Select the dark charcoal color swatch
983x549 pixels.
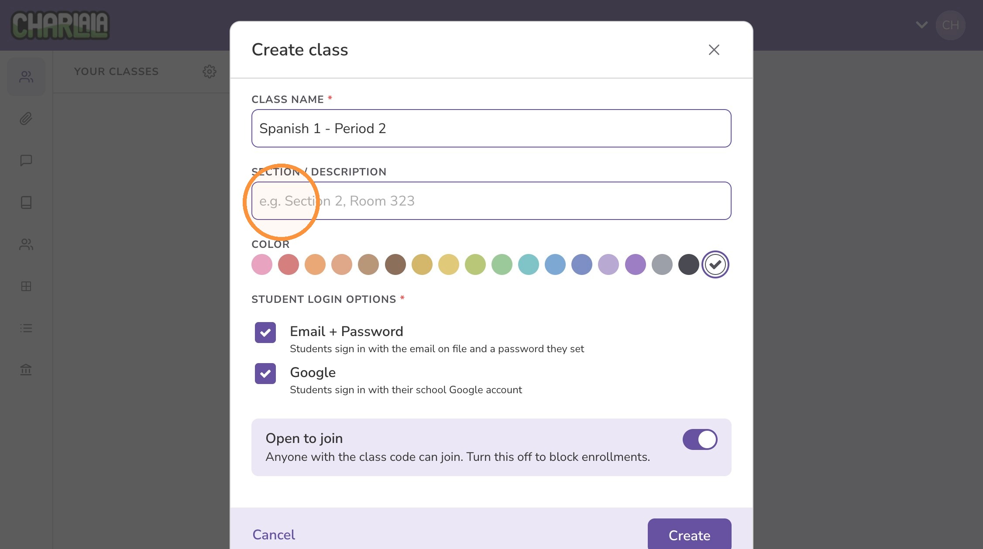pos(689,264)
